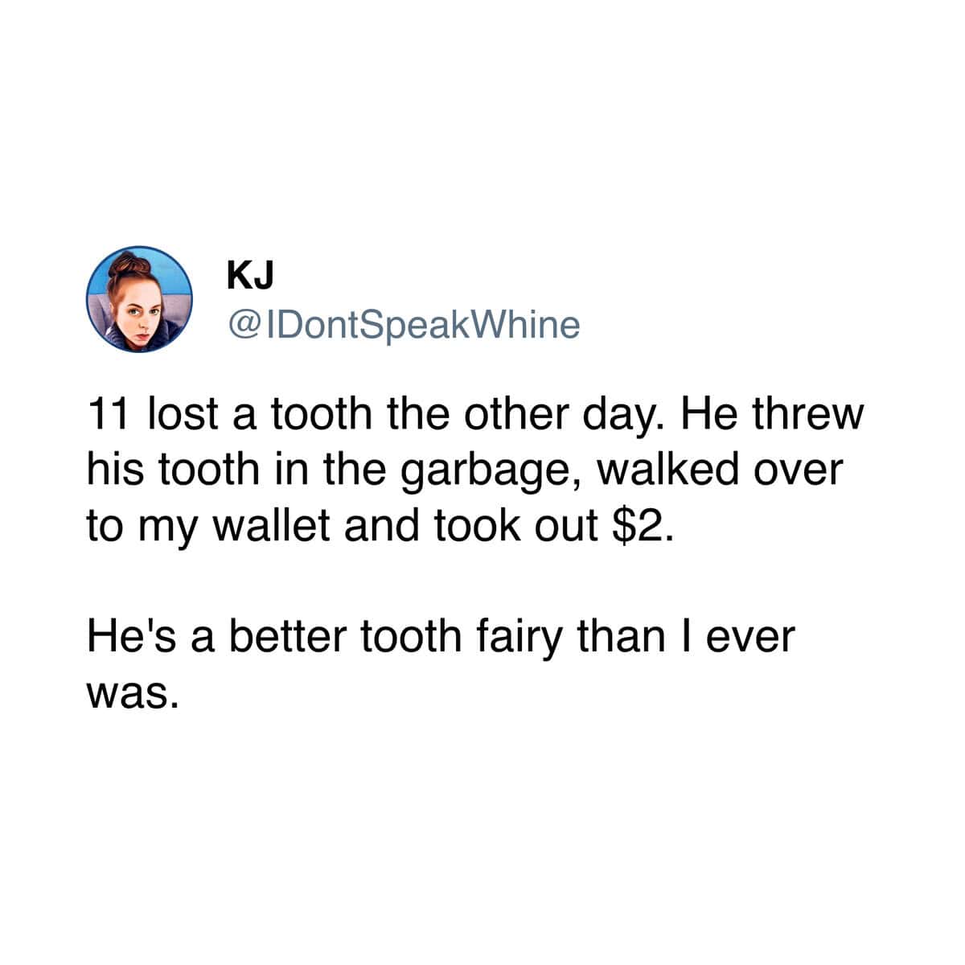Select the number 11 starting the tweet
Screen dimensions: 965x965
(107, 415)
